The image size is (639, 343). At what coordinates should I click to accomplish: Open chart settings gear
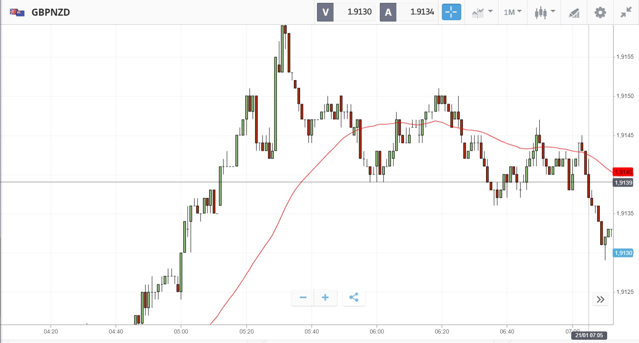(x=600, y=12)
